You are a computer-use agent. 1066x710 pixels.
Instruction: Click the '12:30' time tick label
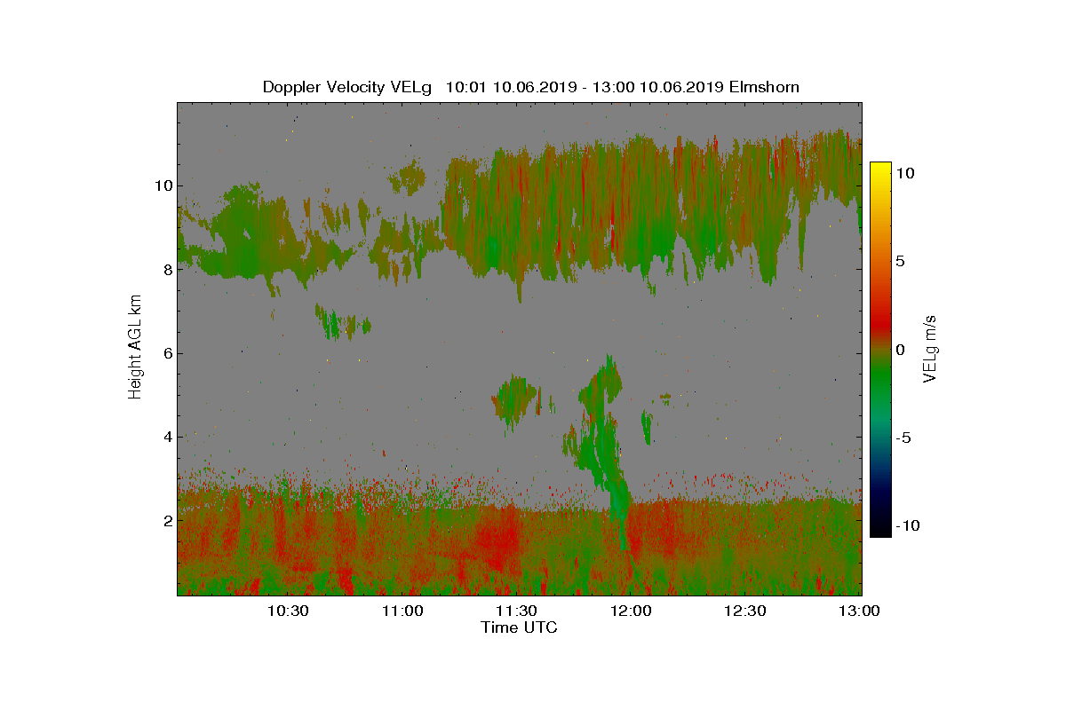click(x=745, y=611)
